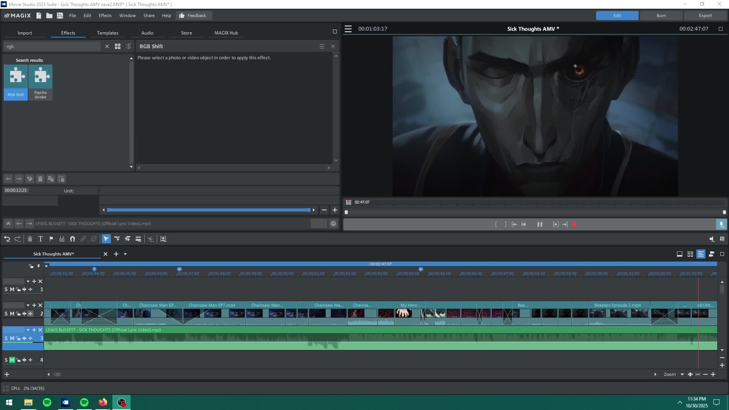
Task: Save the project using the disk icon
Action: [60, 16]
